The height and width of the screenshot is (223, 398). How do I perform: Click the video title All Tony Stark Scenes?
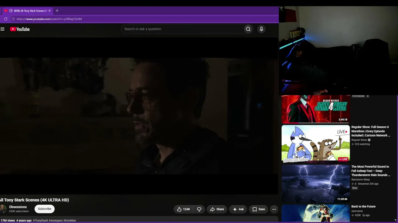[x=35, y=200]
